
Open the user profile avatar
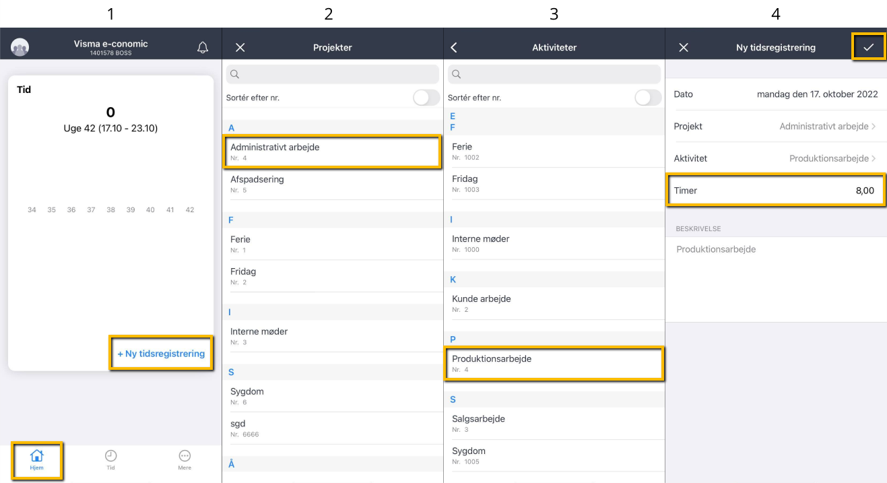[20, 47]
